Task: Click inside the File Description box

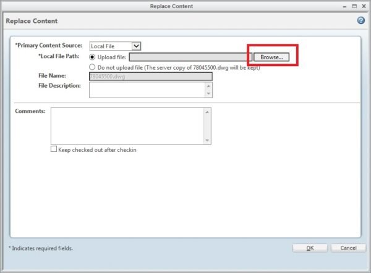Action: pos(147,90)
